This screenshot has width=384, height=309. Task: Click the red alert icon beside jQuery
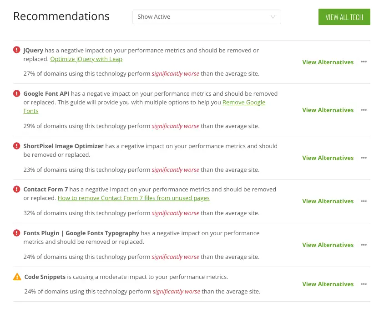(17, 50)
